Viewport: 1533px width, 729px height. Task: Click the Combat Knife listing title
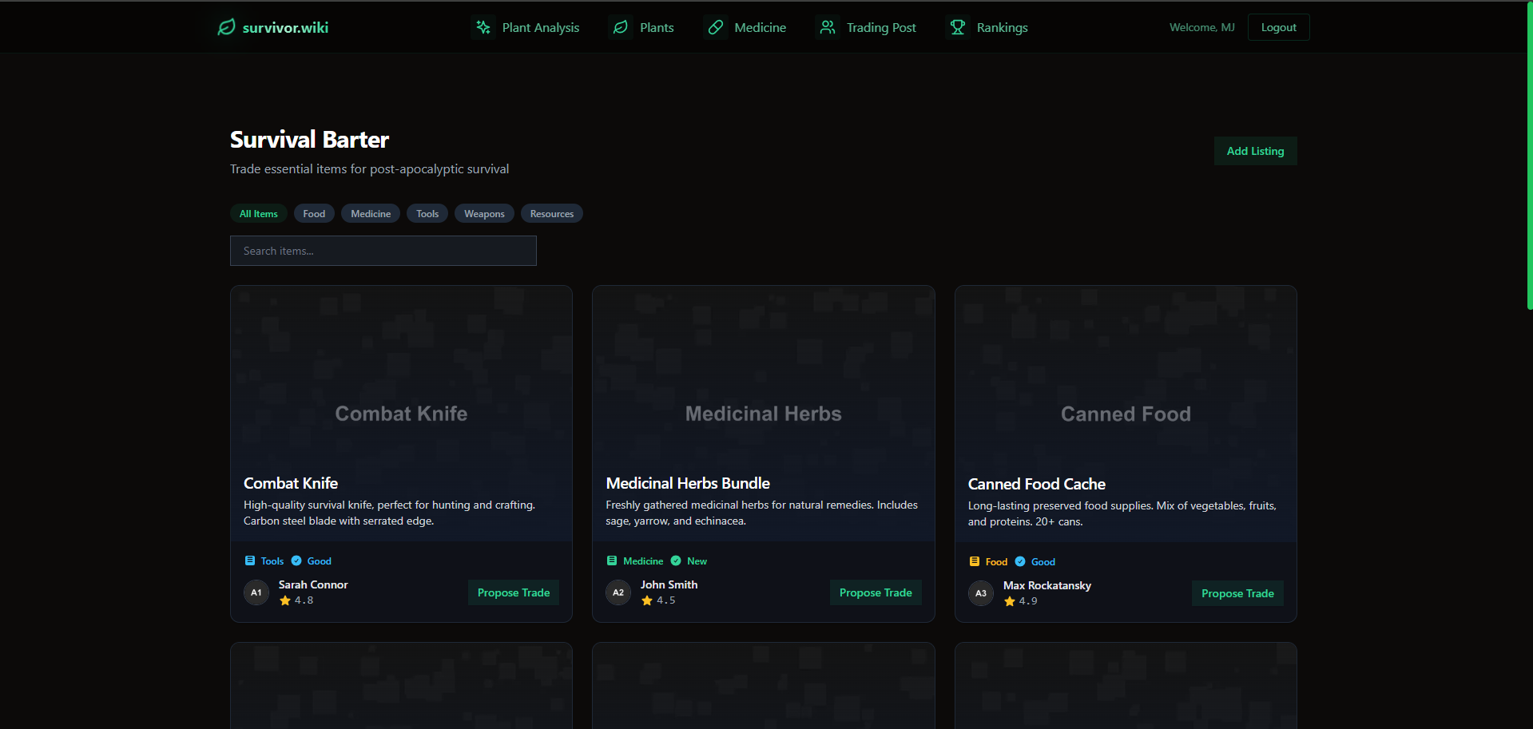coord(291,483)
